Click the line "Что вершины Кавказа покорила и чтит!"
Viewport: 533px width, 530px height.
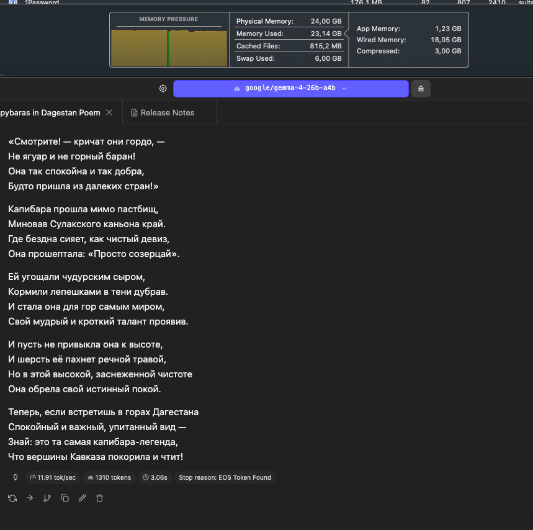click(96, 457)
